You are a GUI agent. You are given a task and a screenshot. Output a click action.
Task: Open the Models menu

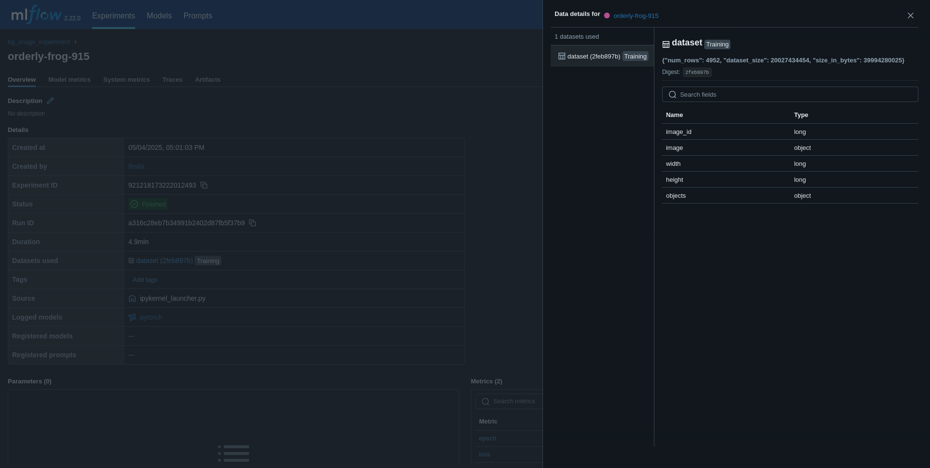pyautogui.click(x=159, y=16)
